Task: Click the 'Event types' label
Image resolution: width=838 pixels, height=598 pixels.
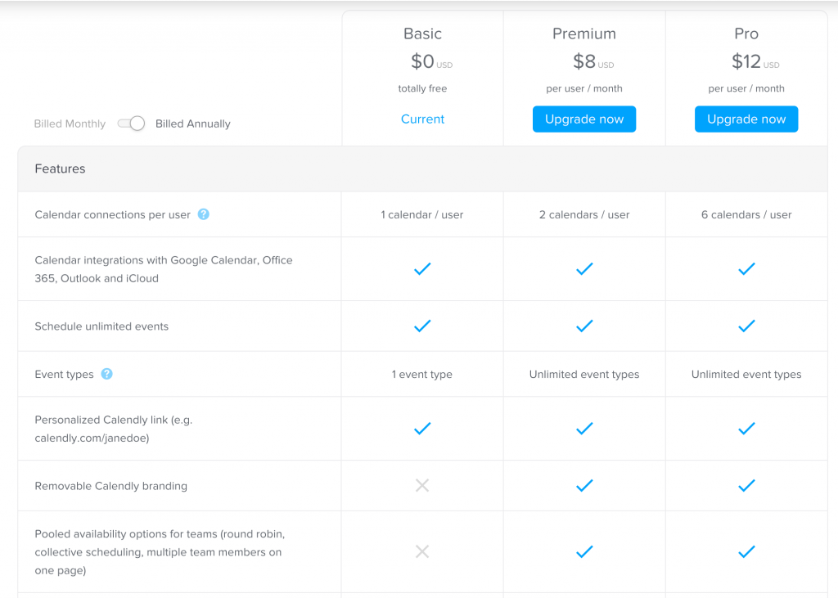Action: click(64, 375)
